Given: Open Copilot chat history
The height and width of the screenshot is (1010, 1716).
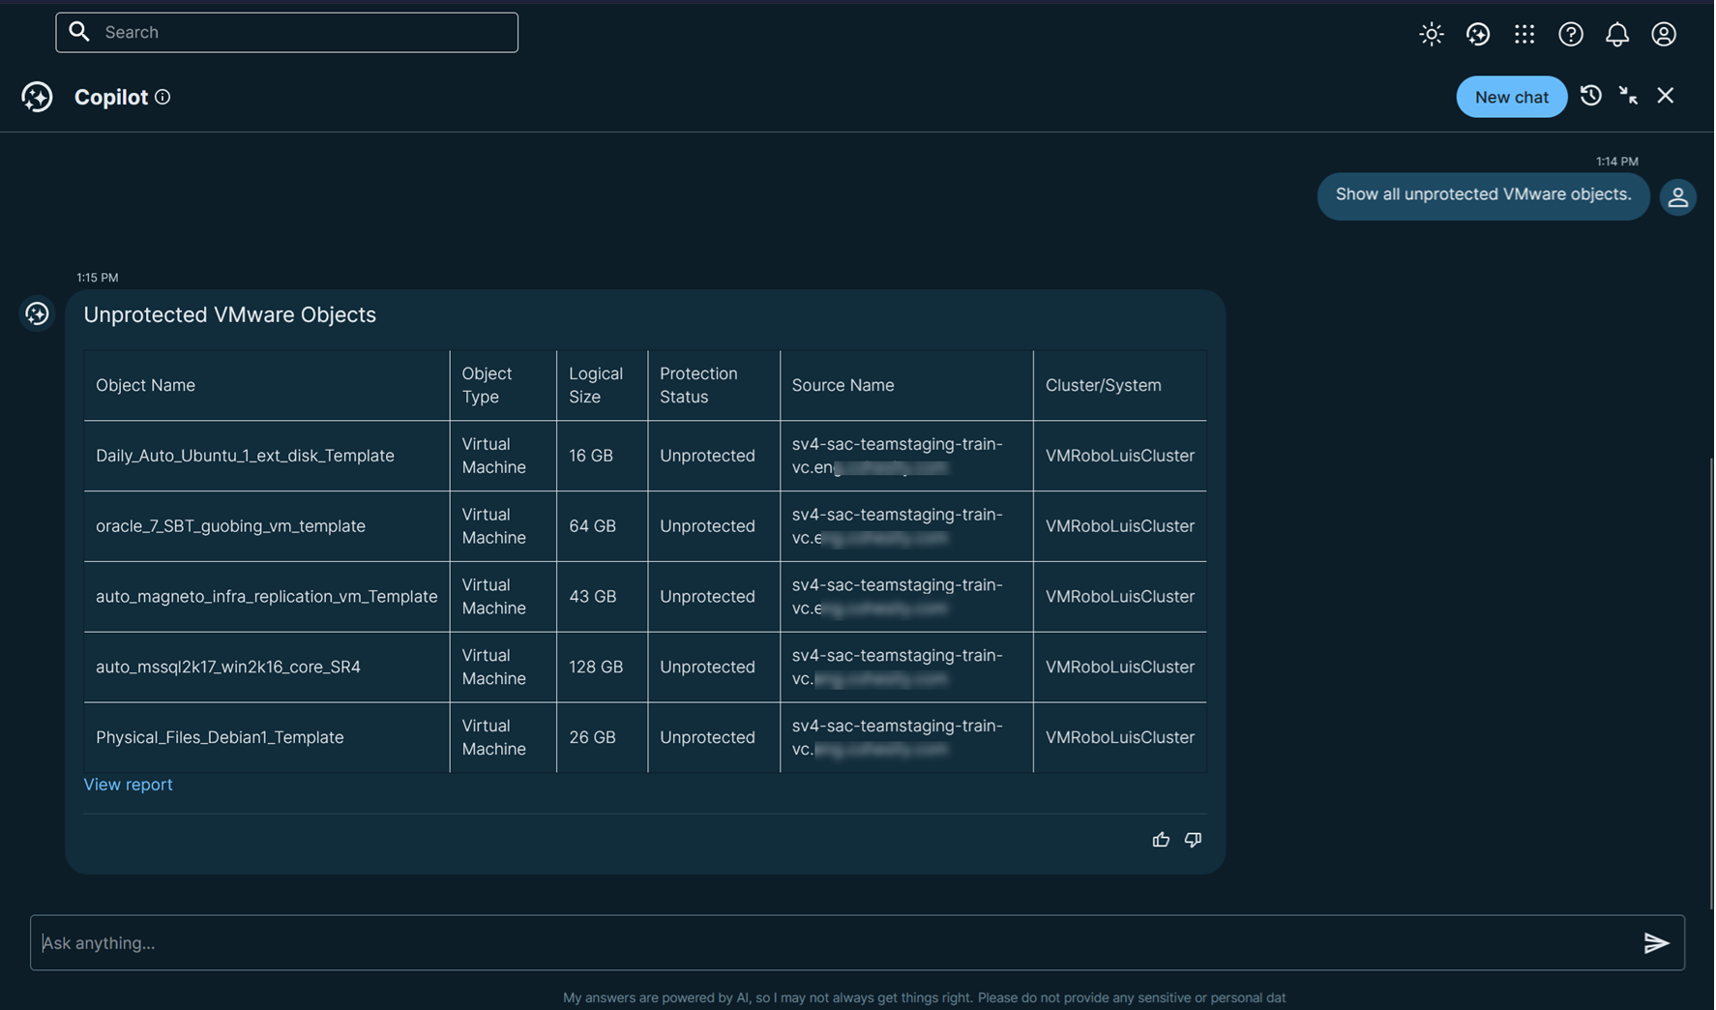Looking at the screenshot, I should [1591, 96].
